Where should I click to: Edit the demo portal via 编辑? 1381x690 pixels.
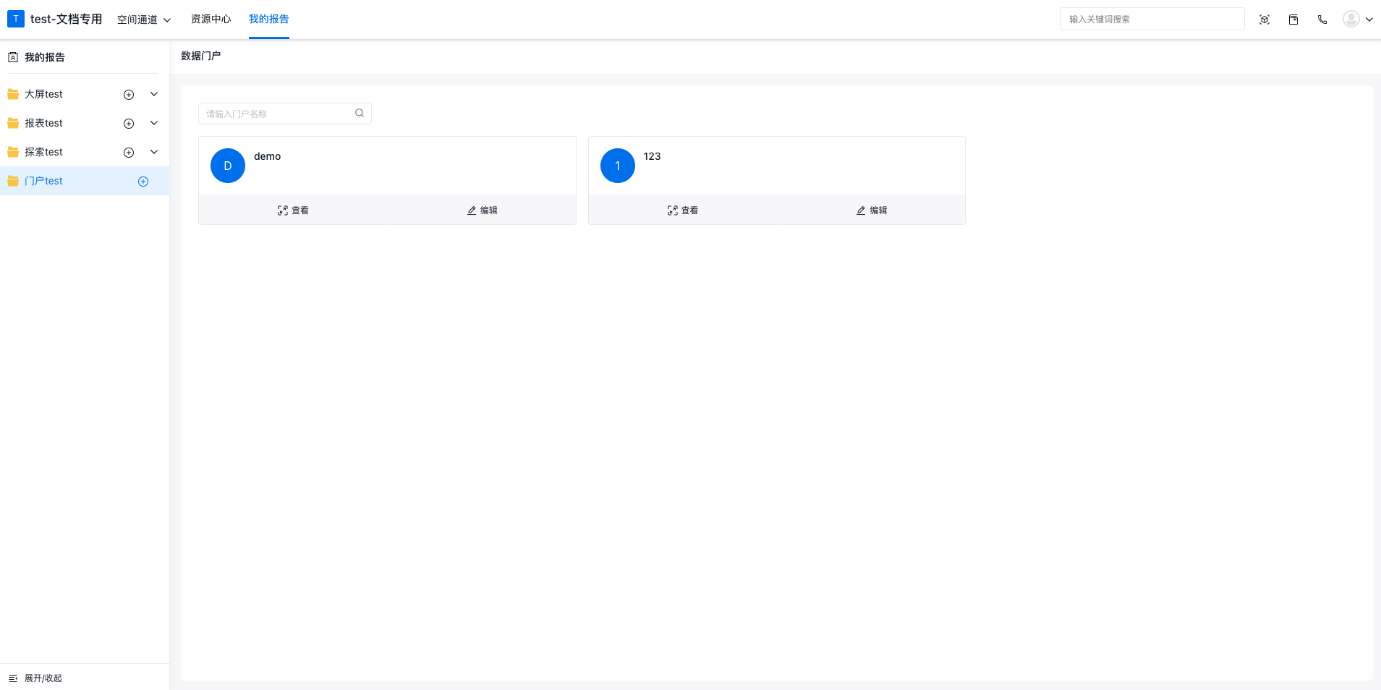482,210
